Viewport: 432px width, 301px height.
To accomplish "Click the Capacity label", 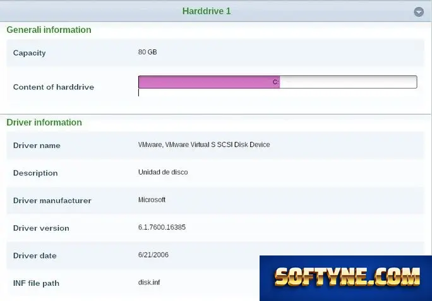I will pyautogui.click(x=30, y=53).
